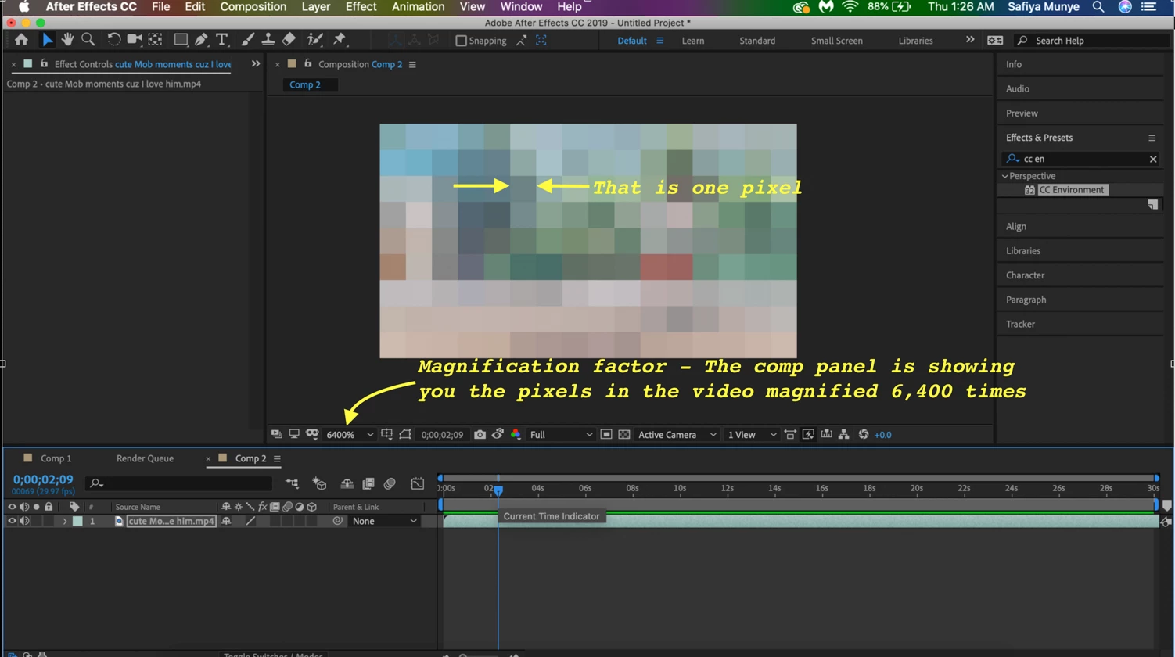This screenshot has width=1175, height=657.
Task: Switch to the Learn workspace
Action: (x=693, y=41)
